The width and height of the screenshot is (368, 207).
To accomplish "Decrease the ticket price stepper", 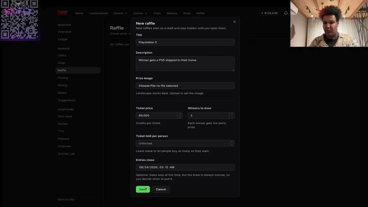I will pos(180,117).
